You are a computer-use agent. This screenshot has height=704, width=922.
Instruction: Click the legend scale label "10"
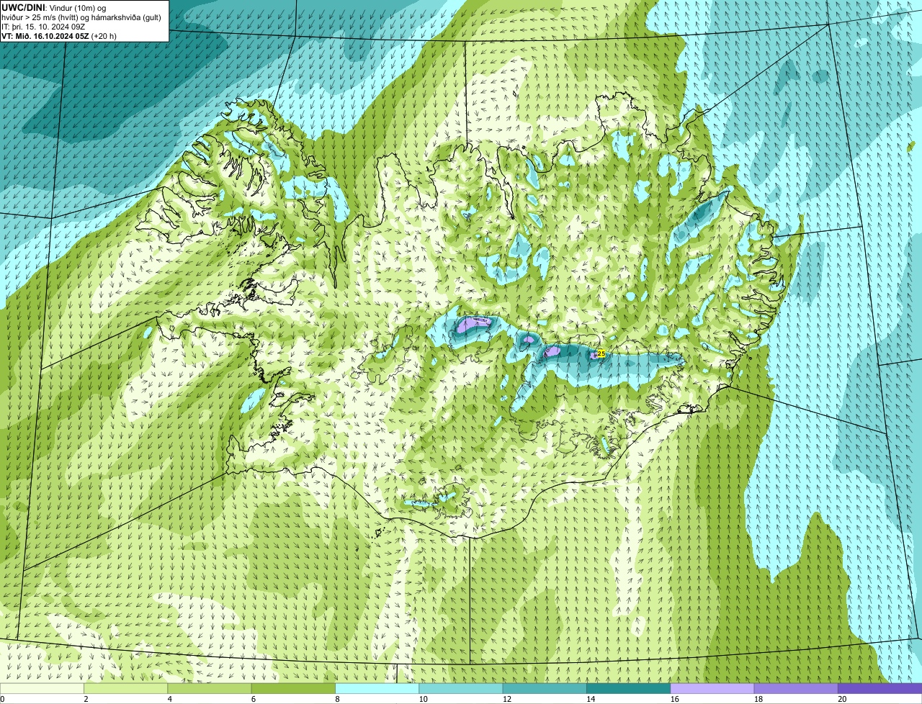[423, 699]
